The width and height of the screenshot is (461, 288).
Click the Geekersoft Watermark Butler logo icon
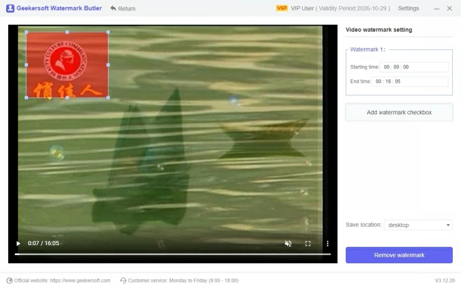[10, 8]
